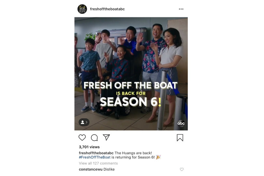Viewport: 264px width, 176px height.
Task: Share the post via paper plane icon
Action: point(106,138)
